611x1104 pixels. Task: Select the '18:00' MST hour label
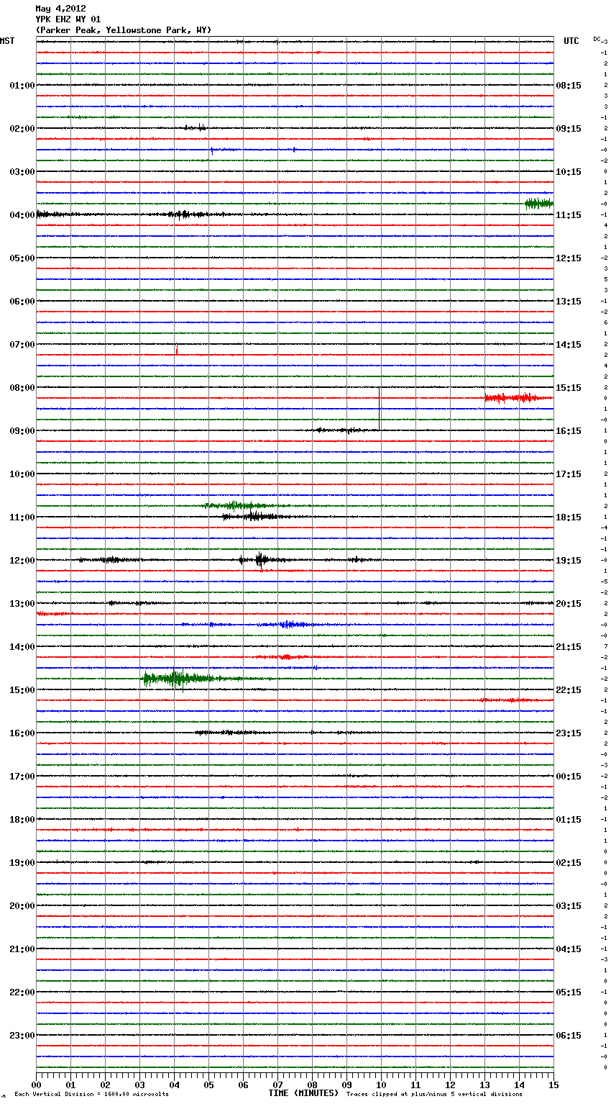pyautogui.click(x=22, y=820)
